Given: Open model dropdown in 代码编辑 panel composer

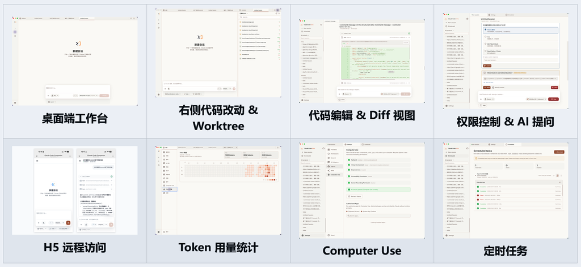Looking at the screenshot, I should pyautogui.click(x=390, y=94).
